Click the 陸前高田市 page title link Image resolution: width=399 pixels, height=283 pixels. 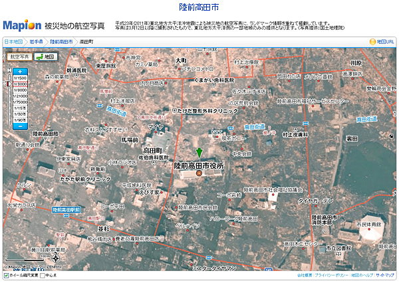click(199, 7)
